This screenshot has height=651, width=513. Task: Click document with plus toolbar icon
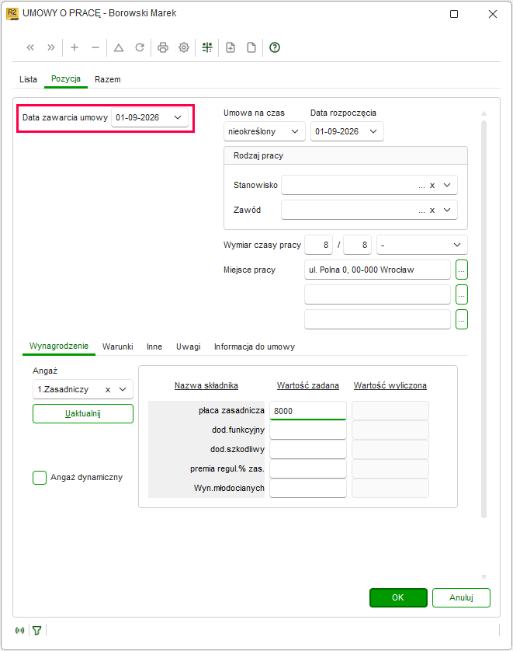(x=231, y=47)
